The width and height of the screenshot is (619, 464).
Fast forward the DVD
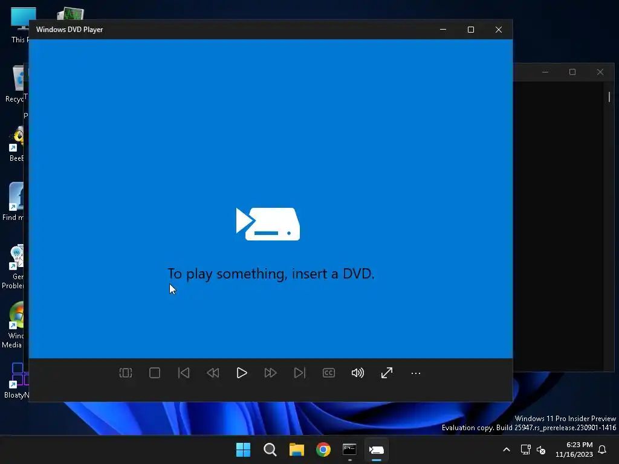click(x=270, y=373)
